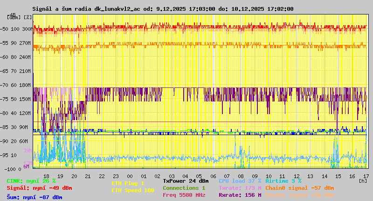Viewport: 373px width, 201px height.
Task: Click the [h] unit label on time axis
Action: coord(363,180)
